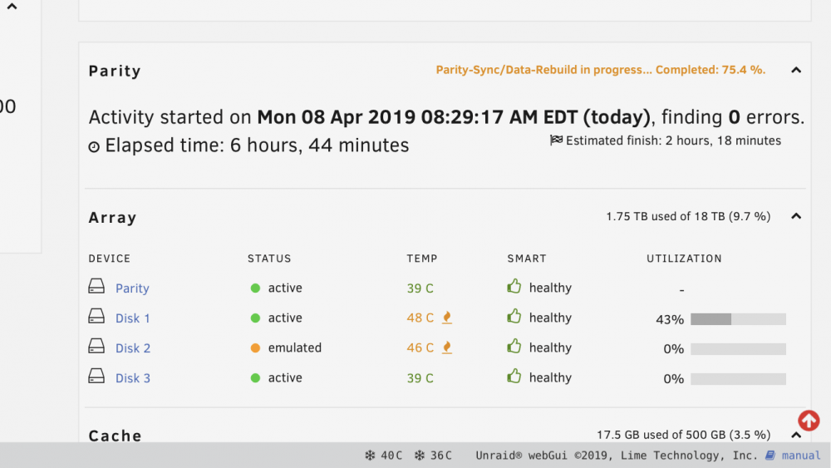This screenshot has height=468, width=831.
Task: Click the Disk 1 drive icon
Action: tap(96, 317)
